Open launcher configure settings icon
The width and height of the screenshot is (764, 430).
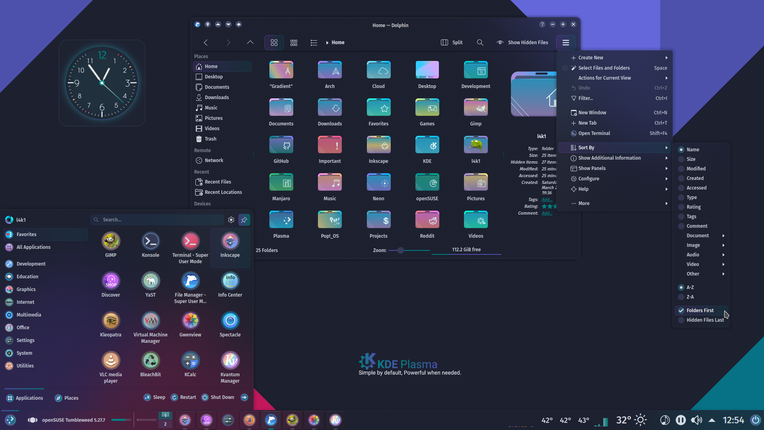[x=231, y=220]
